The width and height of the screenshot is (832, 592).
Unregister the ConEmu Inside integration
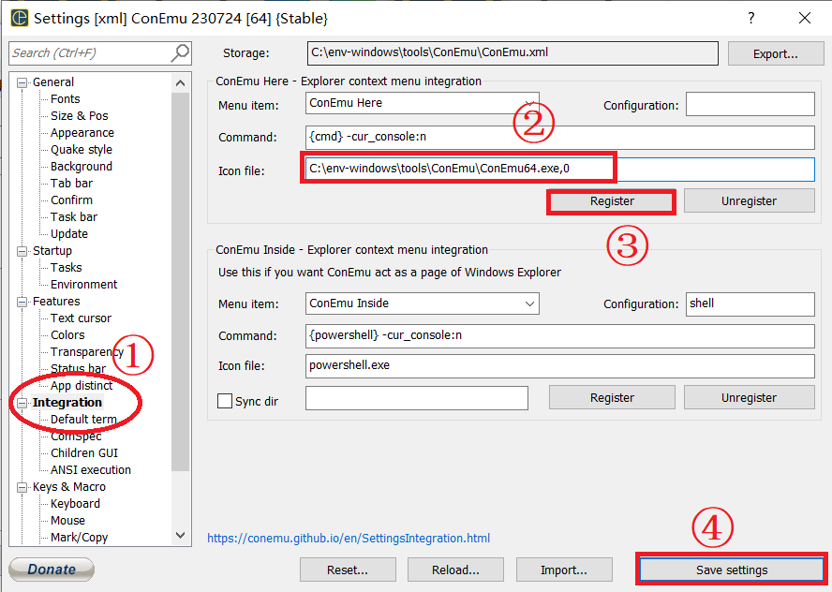[x=749, y=397]
